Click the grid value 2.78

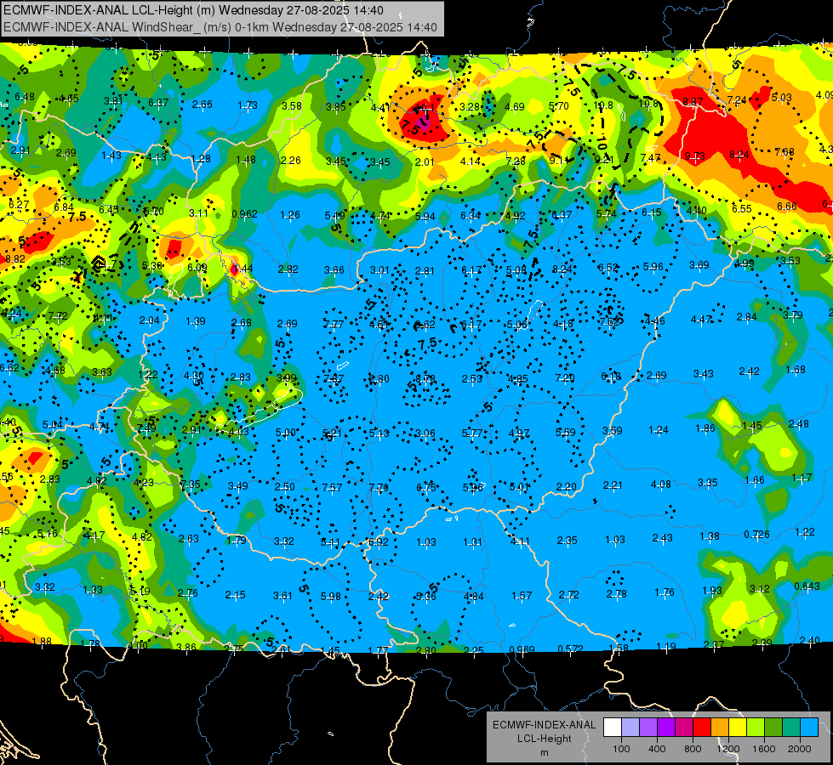616,593
